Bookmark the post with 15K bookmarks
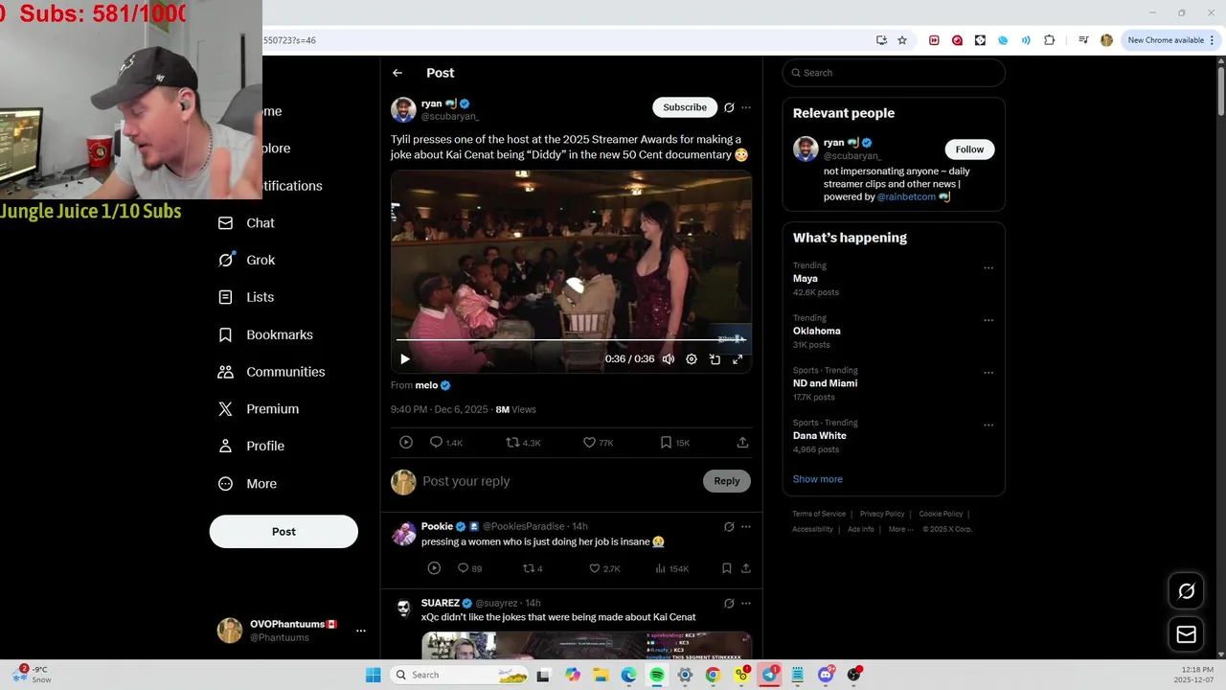Screen dimensions: 1226x690 coord(674,443)
